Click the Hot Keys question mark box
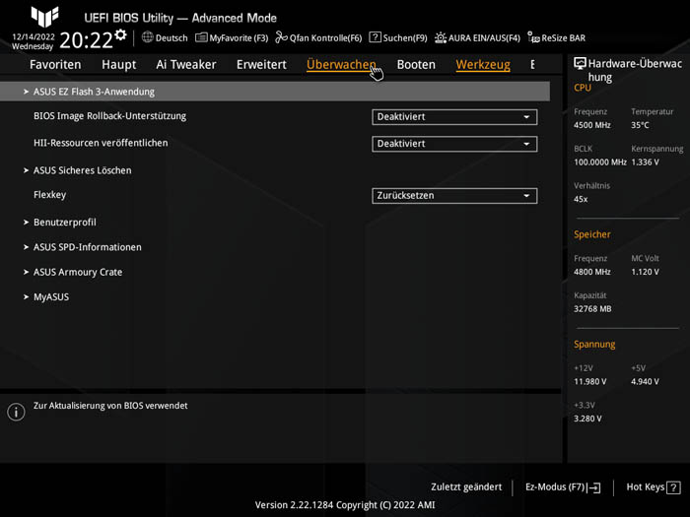Viewport: 690px width, 517px height. click(673, 487)
